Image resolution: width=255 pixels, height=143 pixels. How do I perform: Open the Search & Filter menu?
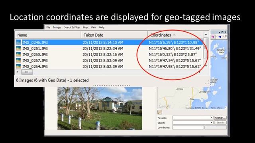click(72, 27)
